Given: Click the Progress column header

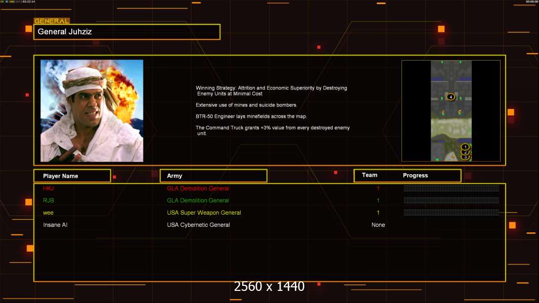Looking at the screenshot, I should tap(415, 175).
